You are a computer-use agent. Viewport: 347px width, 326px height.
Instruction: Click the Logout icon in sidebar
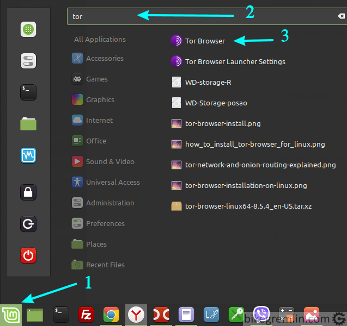click(x=28, y=224)
